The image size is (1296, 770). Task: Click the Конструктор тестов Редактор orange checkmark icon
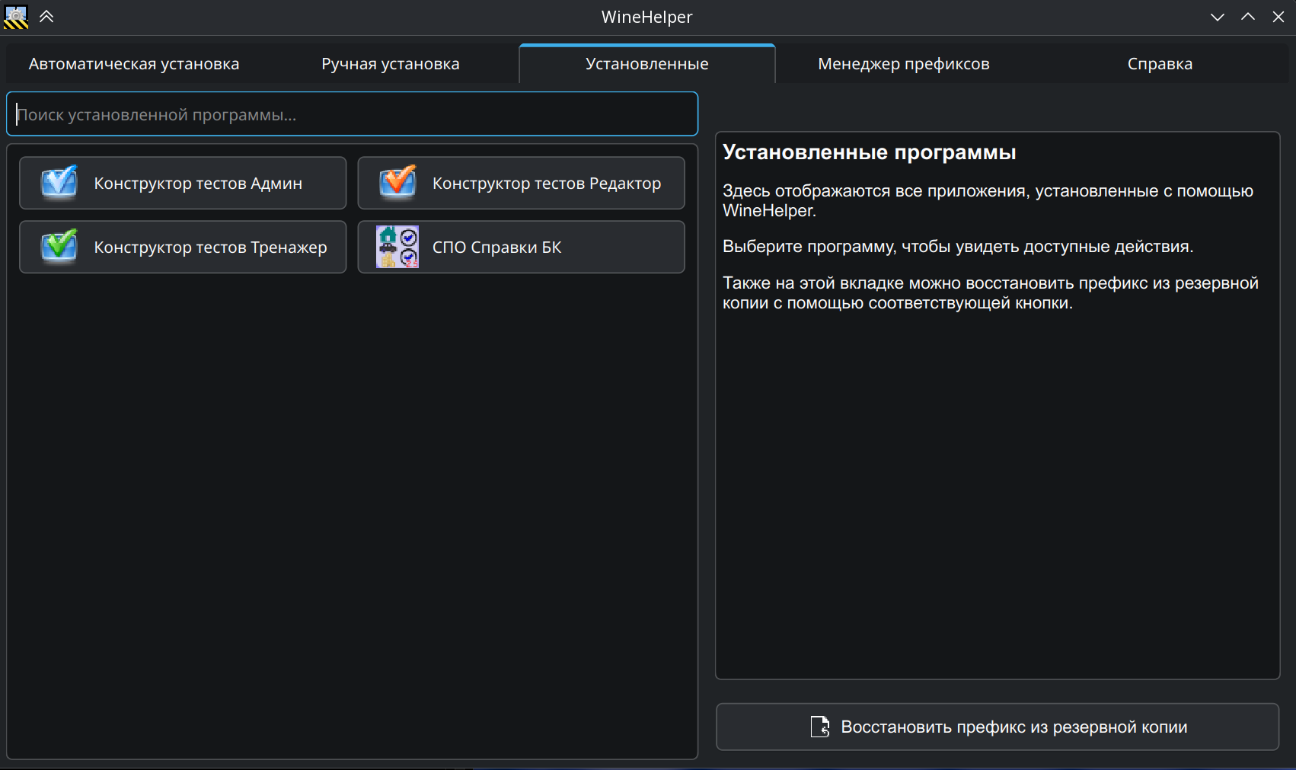pos(397,183)
